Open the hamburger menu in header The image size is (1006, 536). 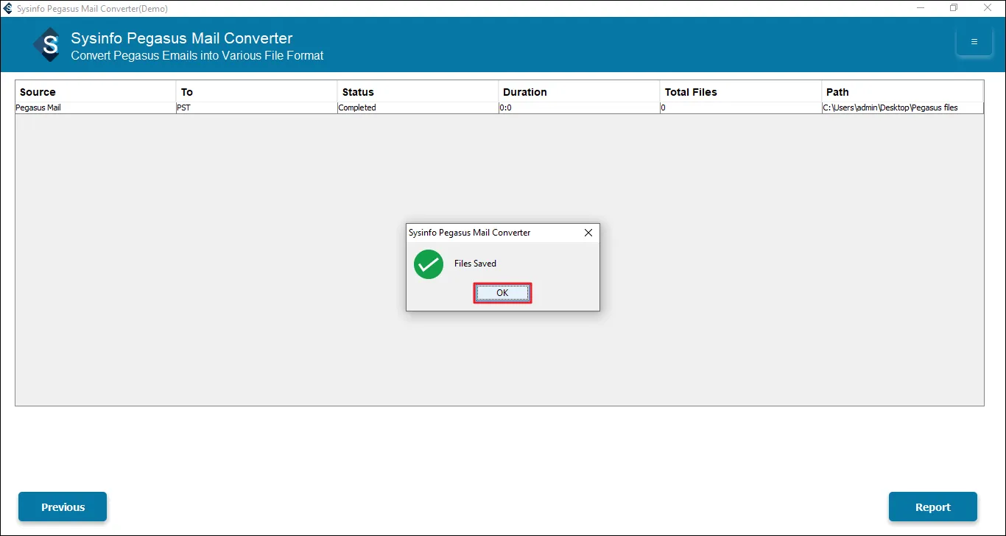click(974, 42)
